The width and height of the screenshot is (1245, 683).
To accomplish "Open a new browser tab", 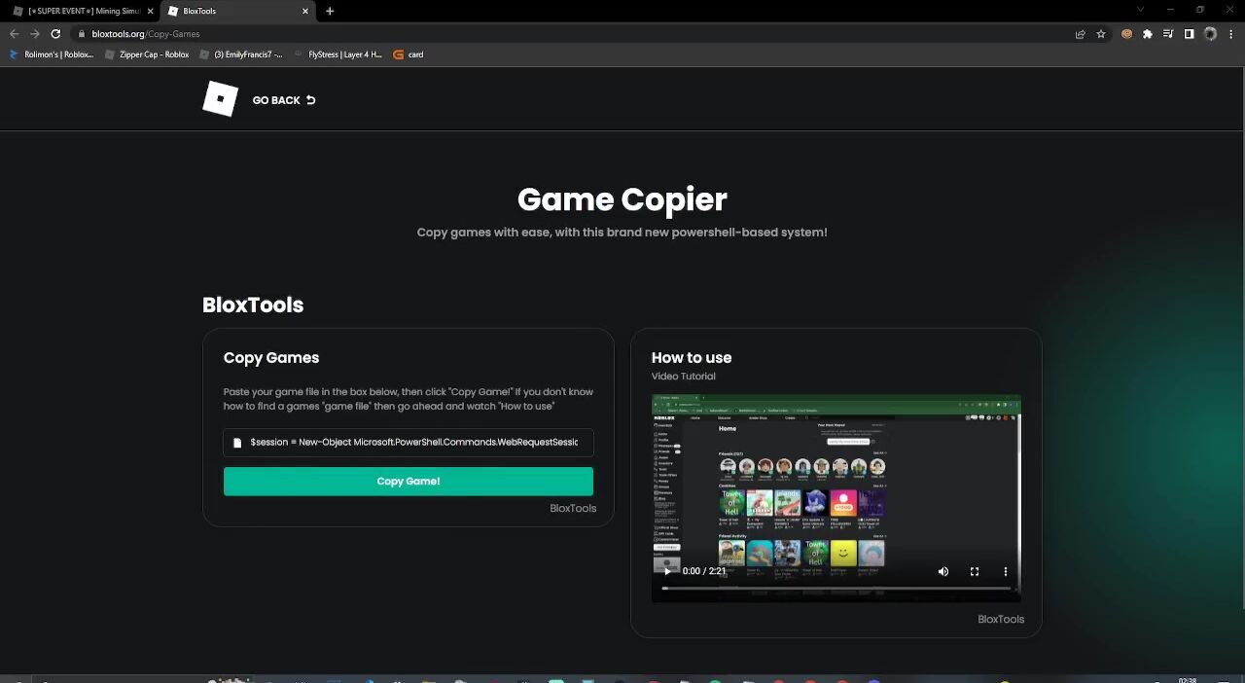I will [330, 11].
